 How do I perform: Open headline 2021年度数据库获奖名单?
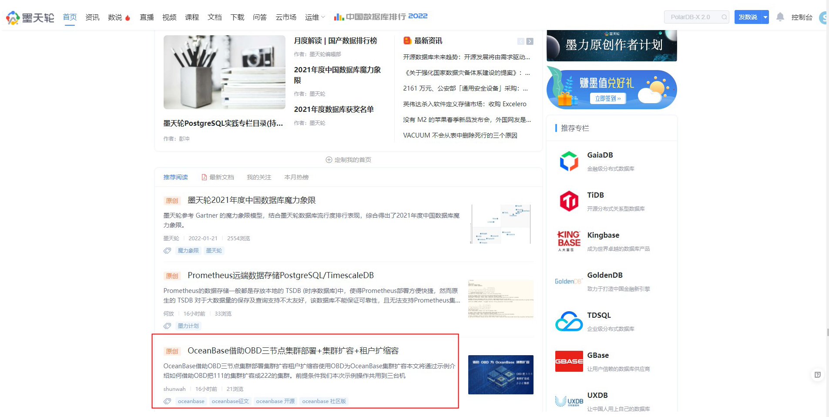pos(334,109)
